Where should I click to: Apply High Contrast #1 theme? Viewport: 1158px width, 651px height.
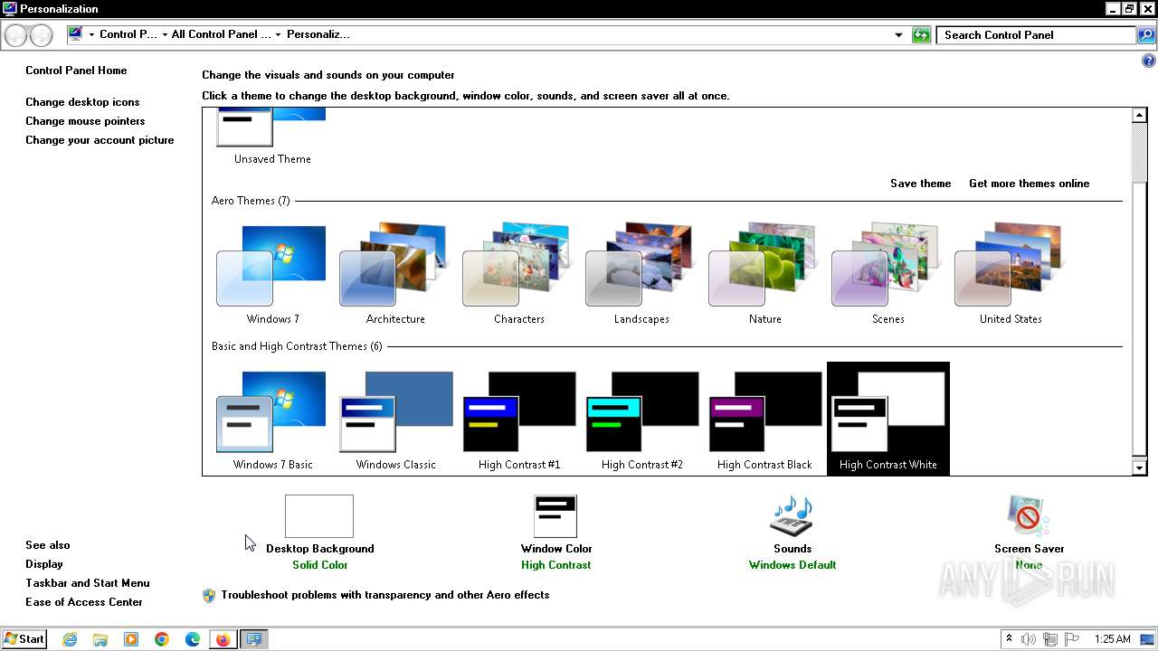(518, 418)
